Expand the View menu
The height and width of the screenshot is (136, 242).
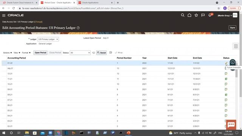tap(17, 53)
